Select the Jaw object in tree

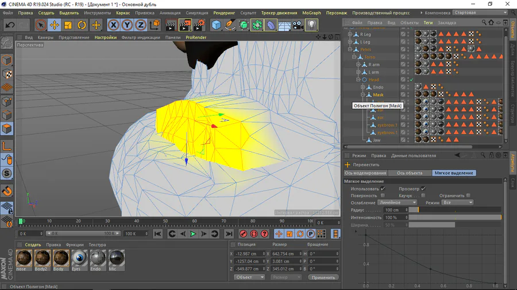376,140
